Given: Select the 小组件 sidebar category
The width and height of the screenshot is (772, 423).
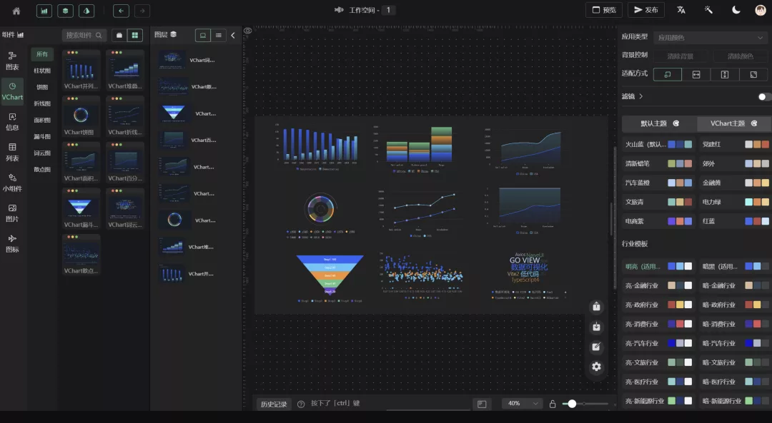Looking at the screenshot, I should click(12, 183).
